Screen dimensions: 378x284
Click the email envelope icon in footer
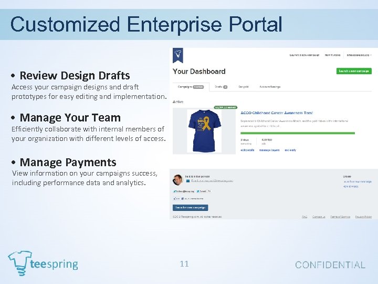tap(188, 180)
